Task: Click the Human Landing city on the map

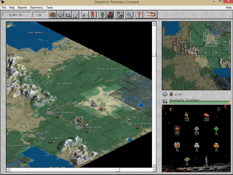Action: (x=94, y=103)
